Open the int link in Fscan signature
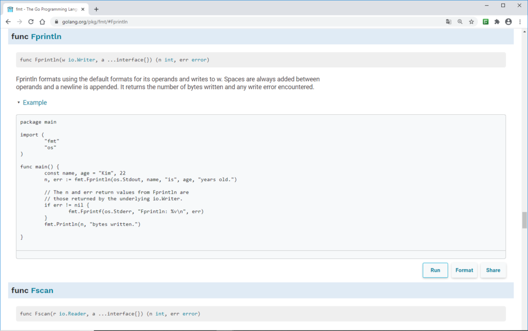This screenshot has width=528, height=331. 160,314
